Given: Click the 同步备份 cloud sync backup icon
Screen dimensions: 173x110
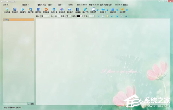Looking at the screenshot, I should (103, 9).
